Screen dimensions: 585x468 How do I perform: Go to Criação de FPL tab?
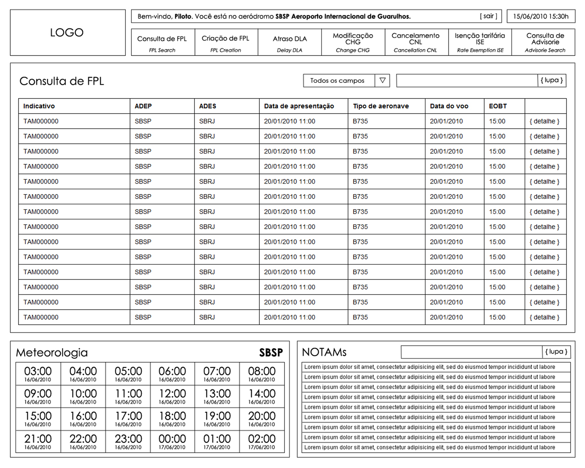226,42
